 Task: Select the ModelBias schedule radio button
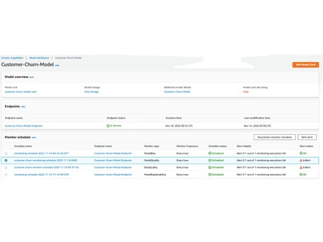click(6, 154)
